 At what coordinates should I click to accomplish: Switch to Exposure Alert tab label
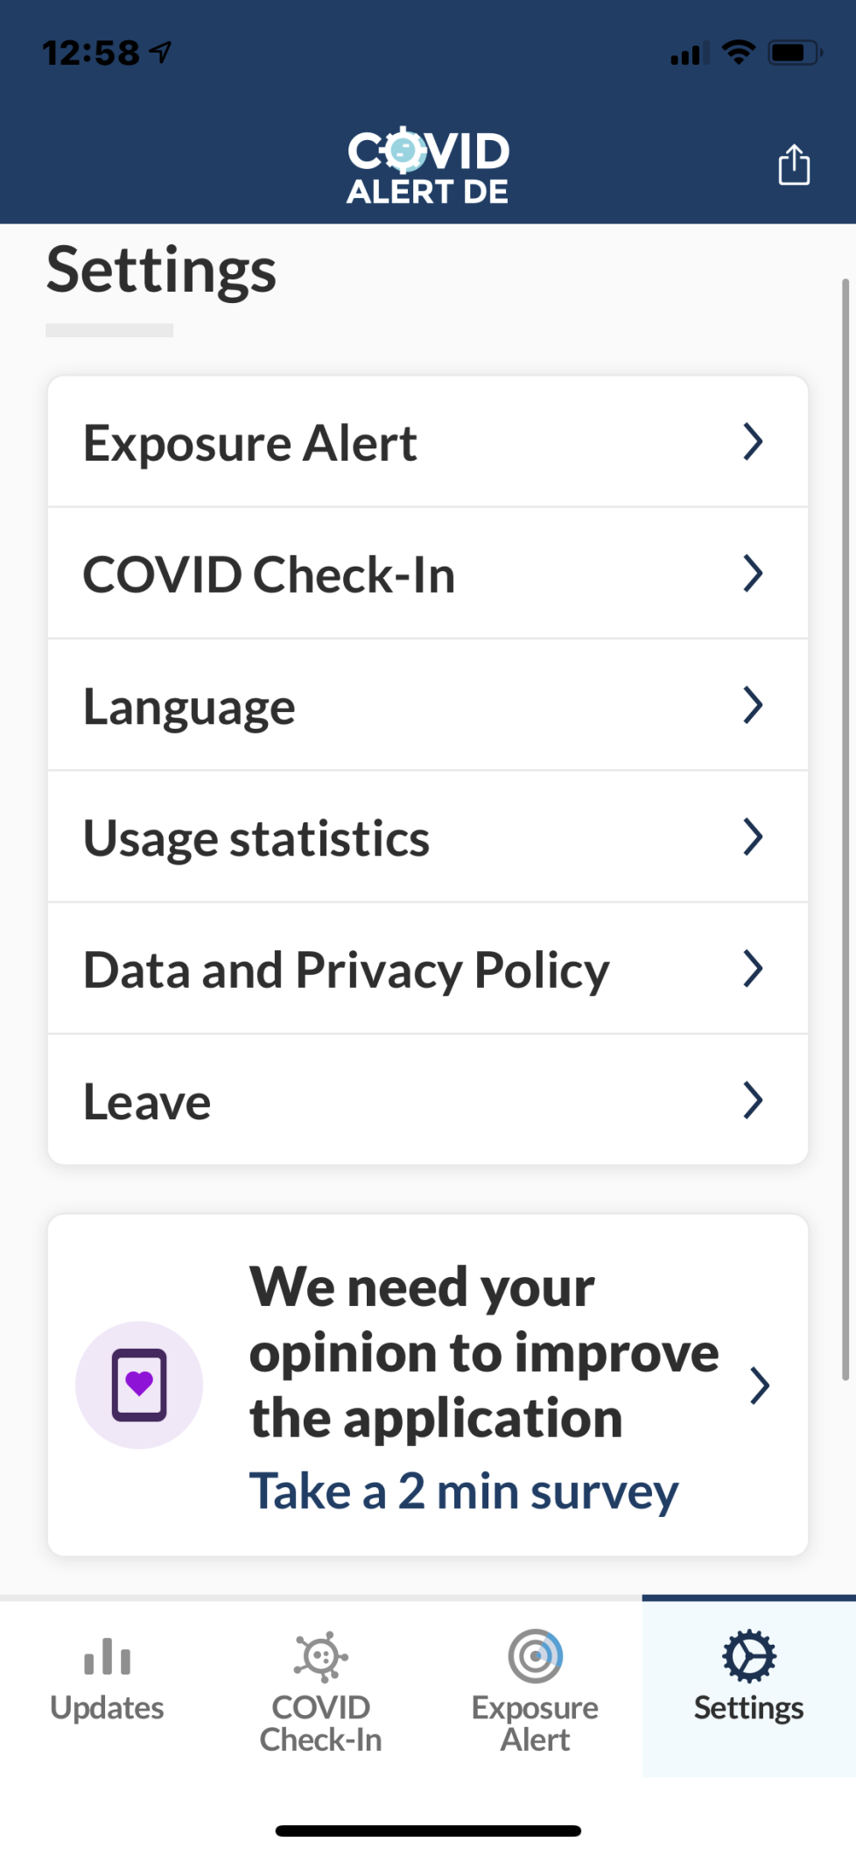(535, 1724)
